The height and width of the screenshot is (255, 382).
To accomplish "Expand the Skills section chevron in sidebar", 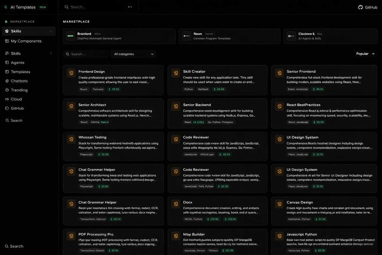I will click(51, 53).
